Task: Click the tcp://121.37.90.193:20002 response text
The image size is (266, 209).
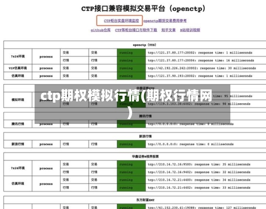Action: pos(200,76)
